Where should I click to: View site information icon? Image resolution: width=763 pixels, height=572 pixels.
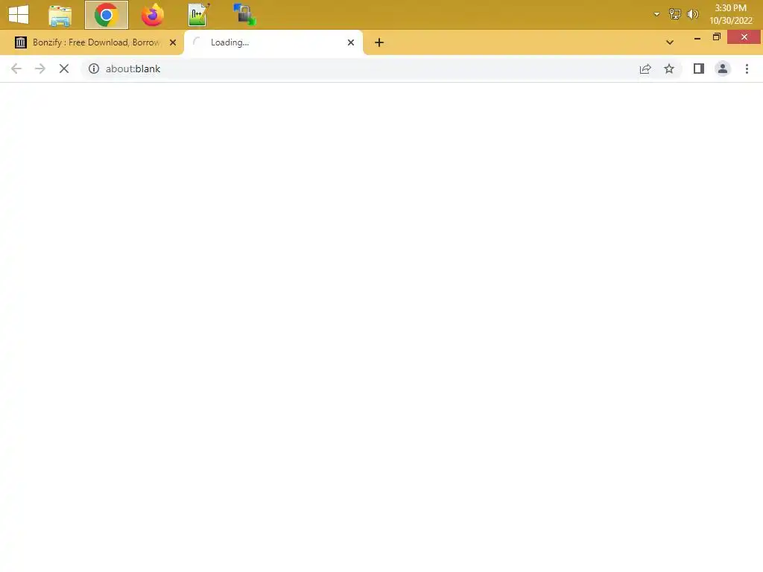point(94,69)
